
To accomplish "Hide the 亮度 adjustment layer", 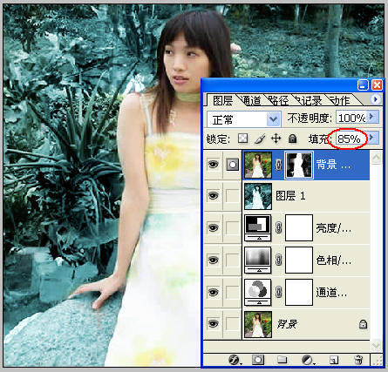I will [213, 228].
